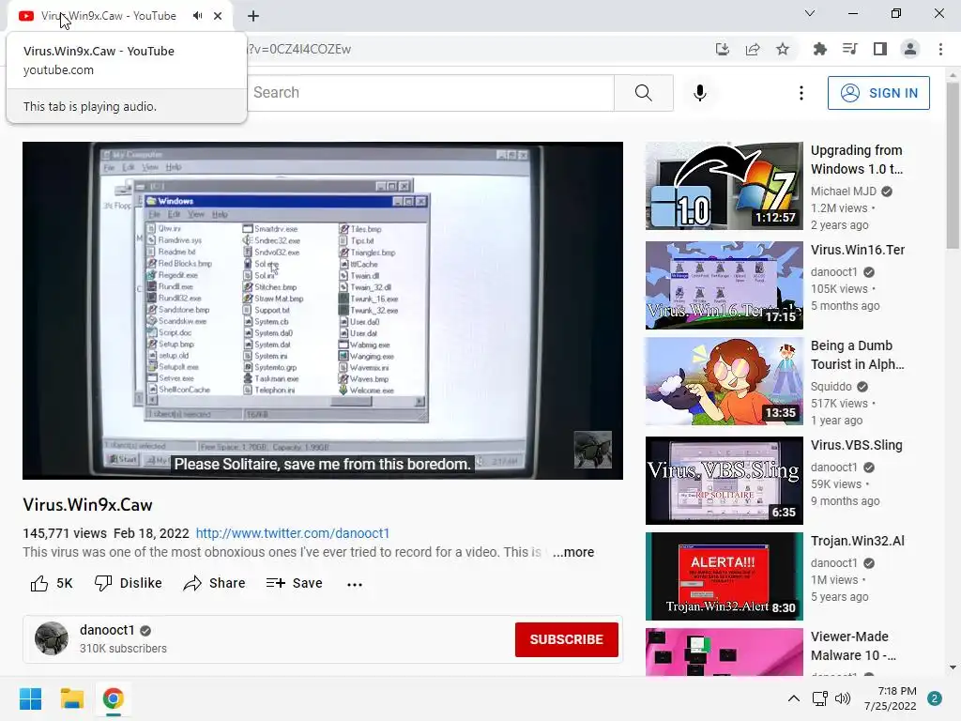Subscribe to danooct1
The width and height of the screenshot is (961, 721).
(566, 639)
